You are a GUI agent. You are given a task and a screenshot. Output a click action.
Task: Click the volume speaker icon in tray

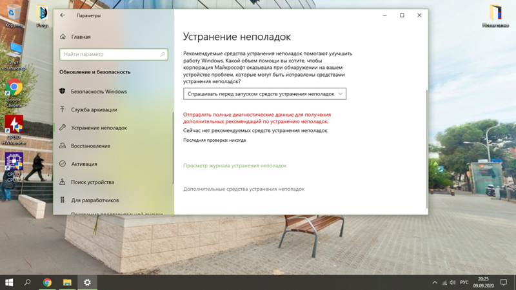(453, 282)
